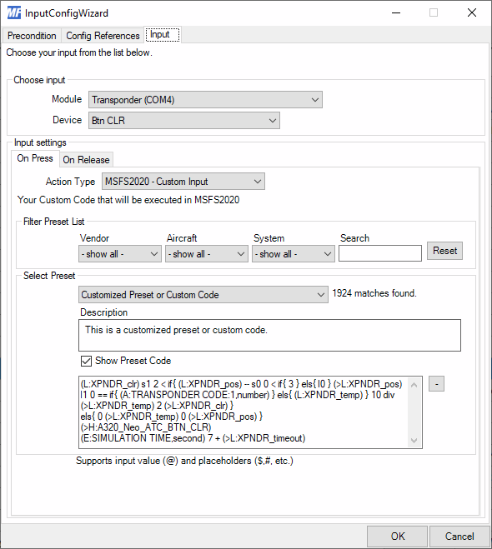Open the Action Type dropdown
Image resolution: width=492 pixels, height=549 pixels.
[183, 182]
